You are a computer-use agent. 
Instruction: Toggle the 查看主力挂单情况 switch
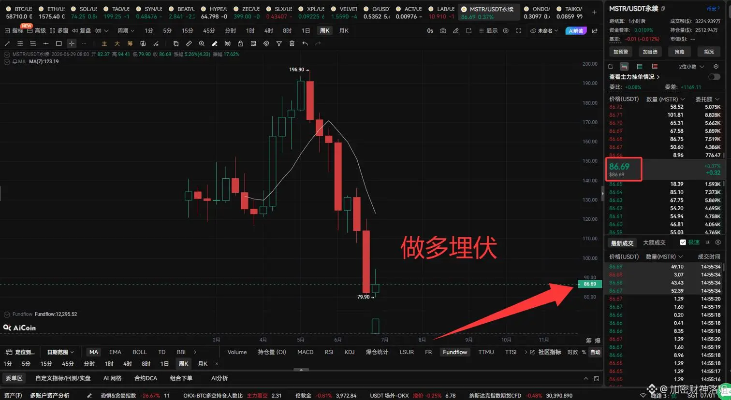[714, 77]
